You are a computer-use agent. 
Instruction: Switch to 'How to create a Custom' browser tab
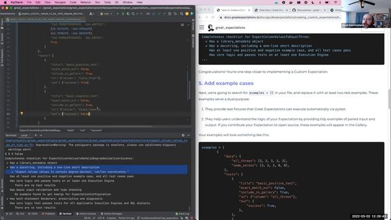tap(233, 10)
